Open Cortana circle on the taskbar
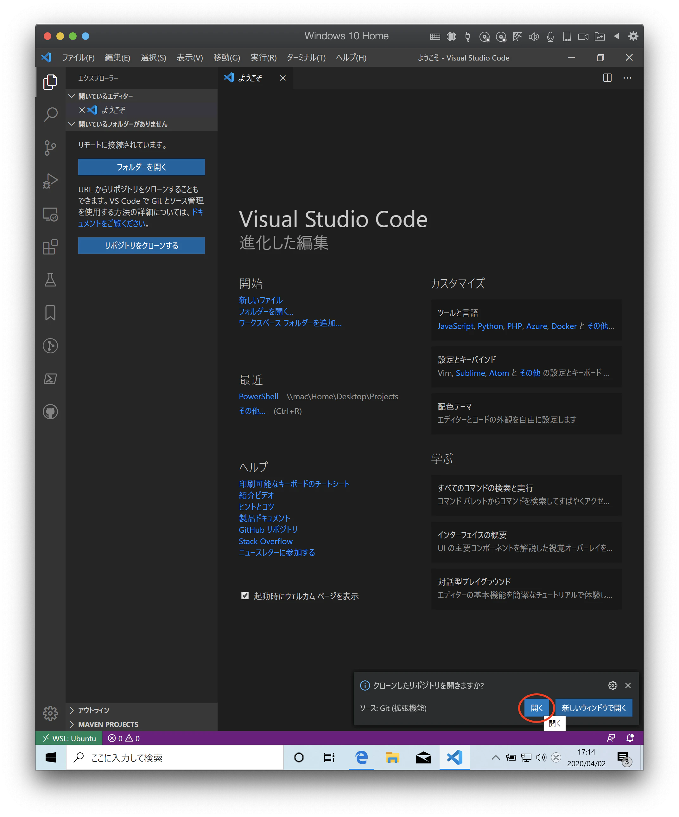The height and width of the screenshot is (817, 679). (299, 757)
